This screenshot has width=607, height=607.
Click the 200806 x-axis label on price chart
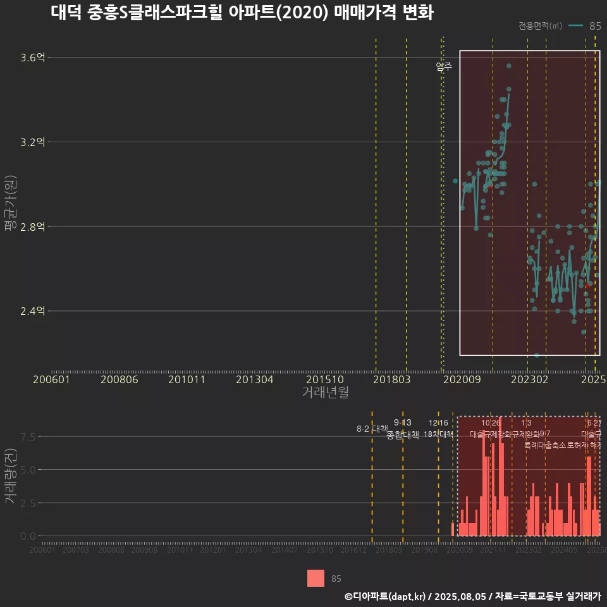click(x=120, y=379)
